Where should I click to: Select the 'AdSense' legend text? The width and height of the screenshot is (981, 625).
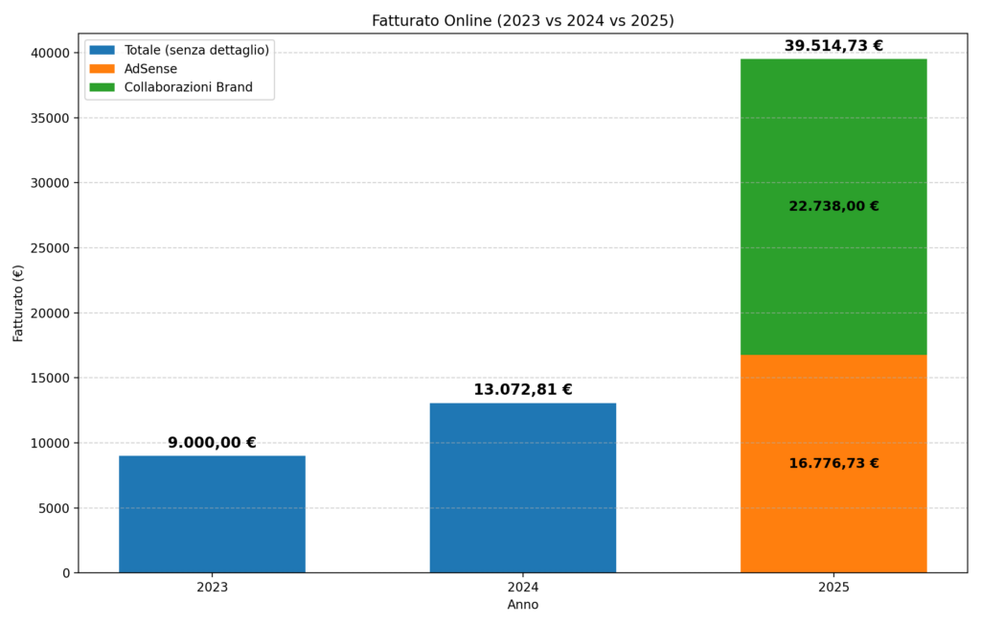tap(150, 69)
